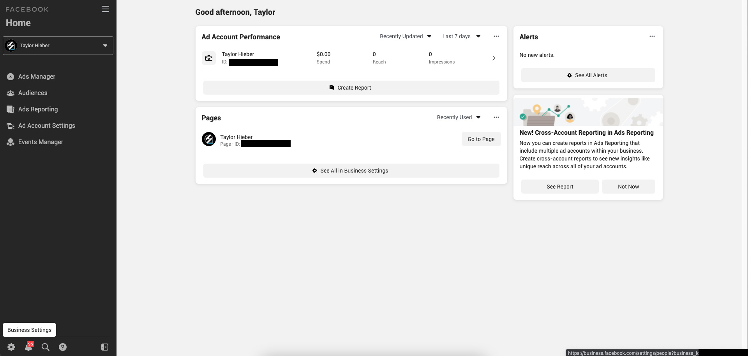748x356 pixels.
Task: Open Taylor Hieber ad account chevron
Action: tap(494, 58)
